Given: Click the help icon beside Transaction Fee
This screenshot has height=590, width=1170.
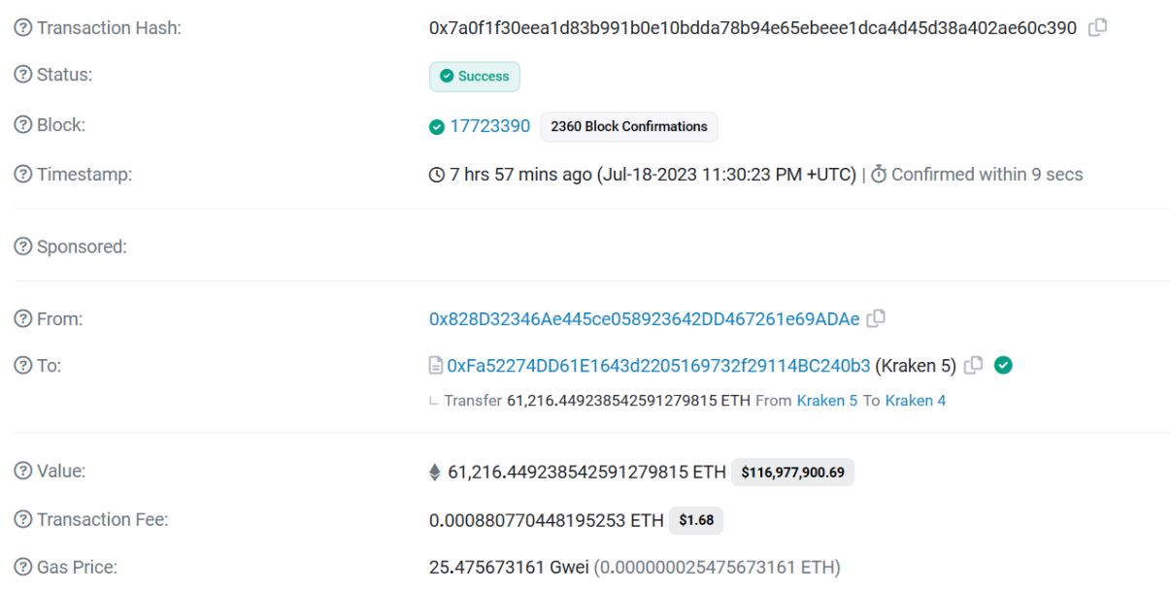Looking at the screenshot, I should pos(21,520).
